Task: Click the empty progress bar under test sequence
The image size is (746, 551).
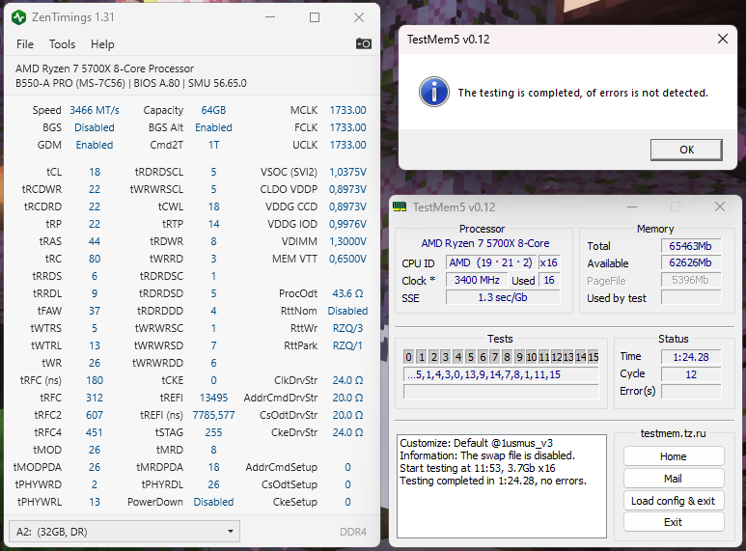Action: click(x=501, y=392)
